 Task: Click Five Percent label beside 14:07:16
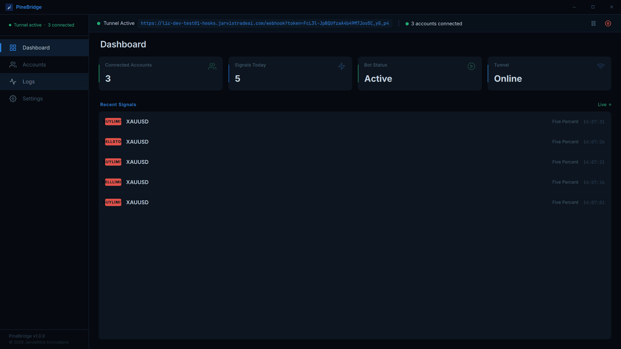565,182
